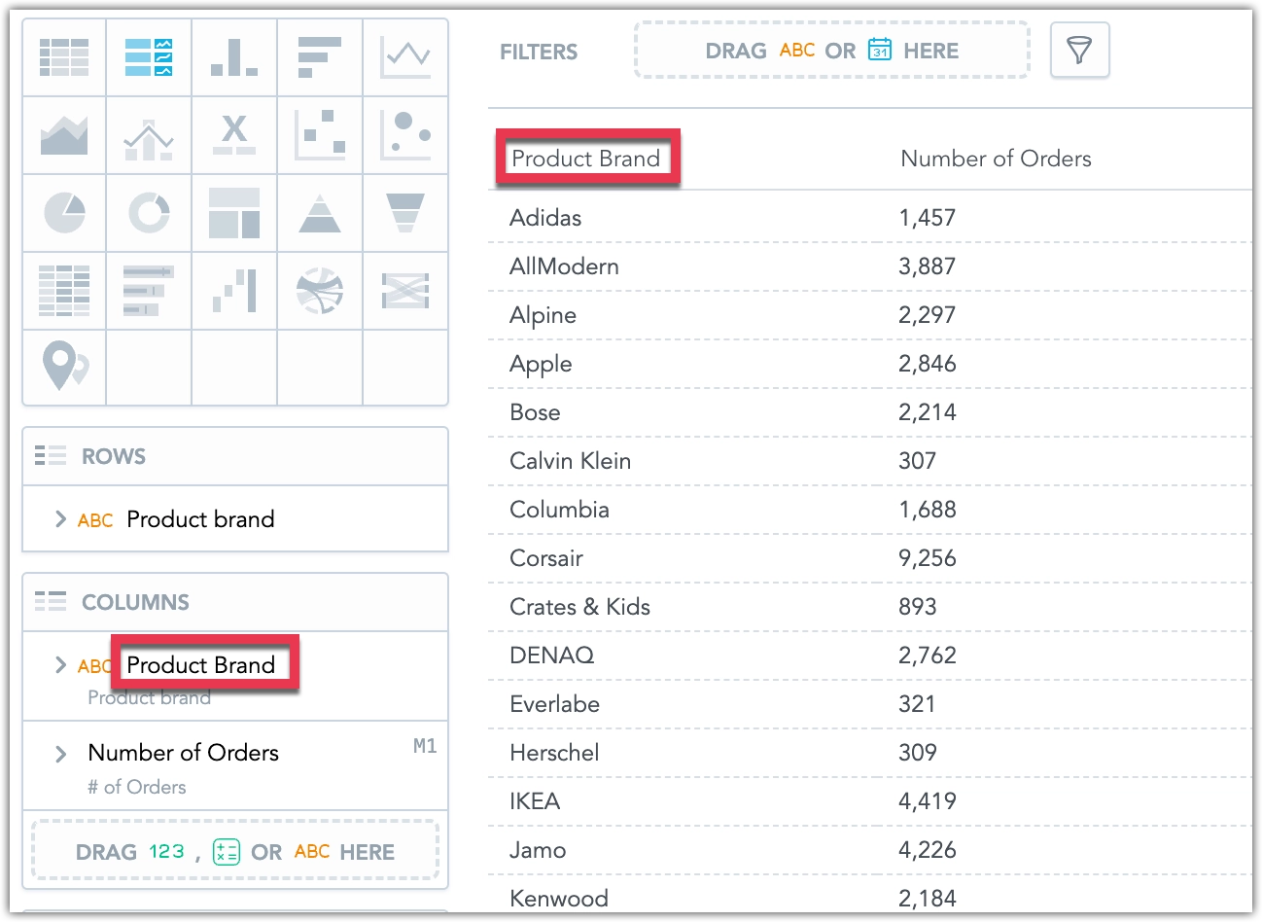Pick the pie chart type
The width and height of the screenshot is (1262, 922).
[63, 213]
